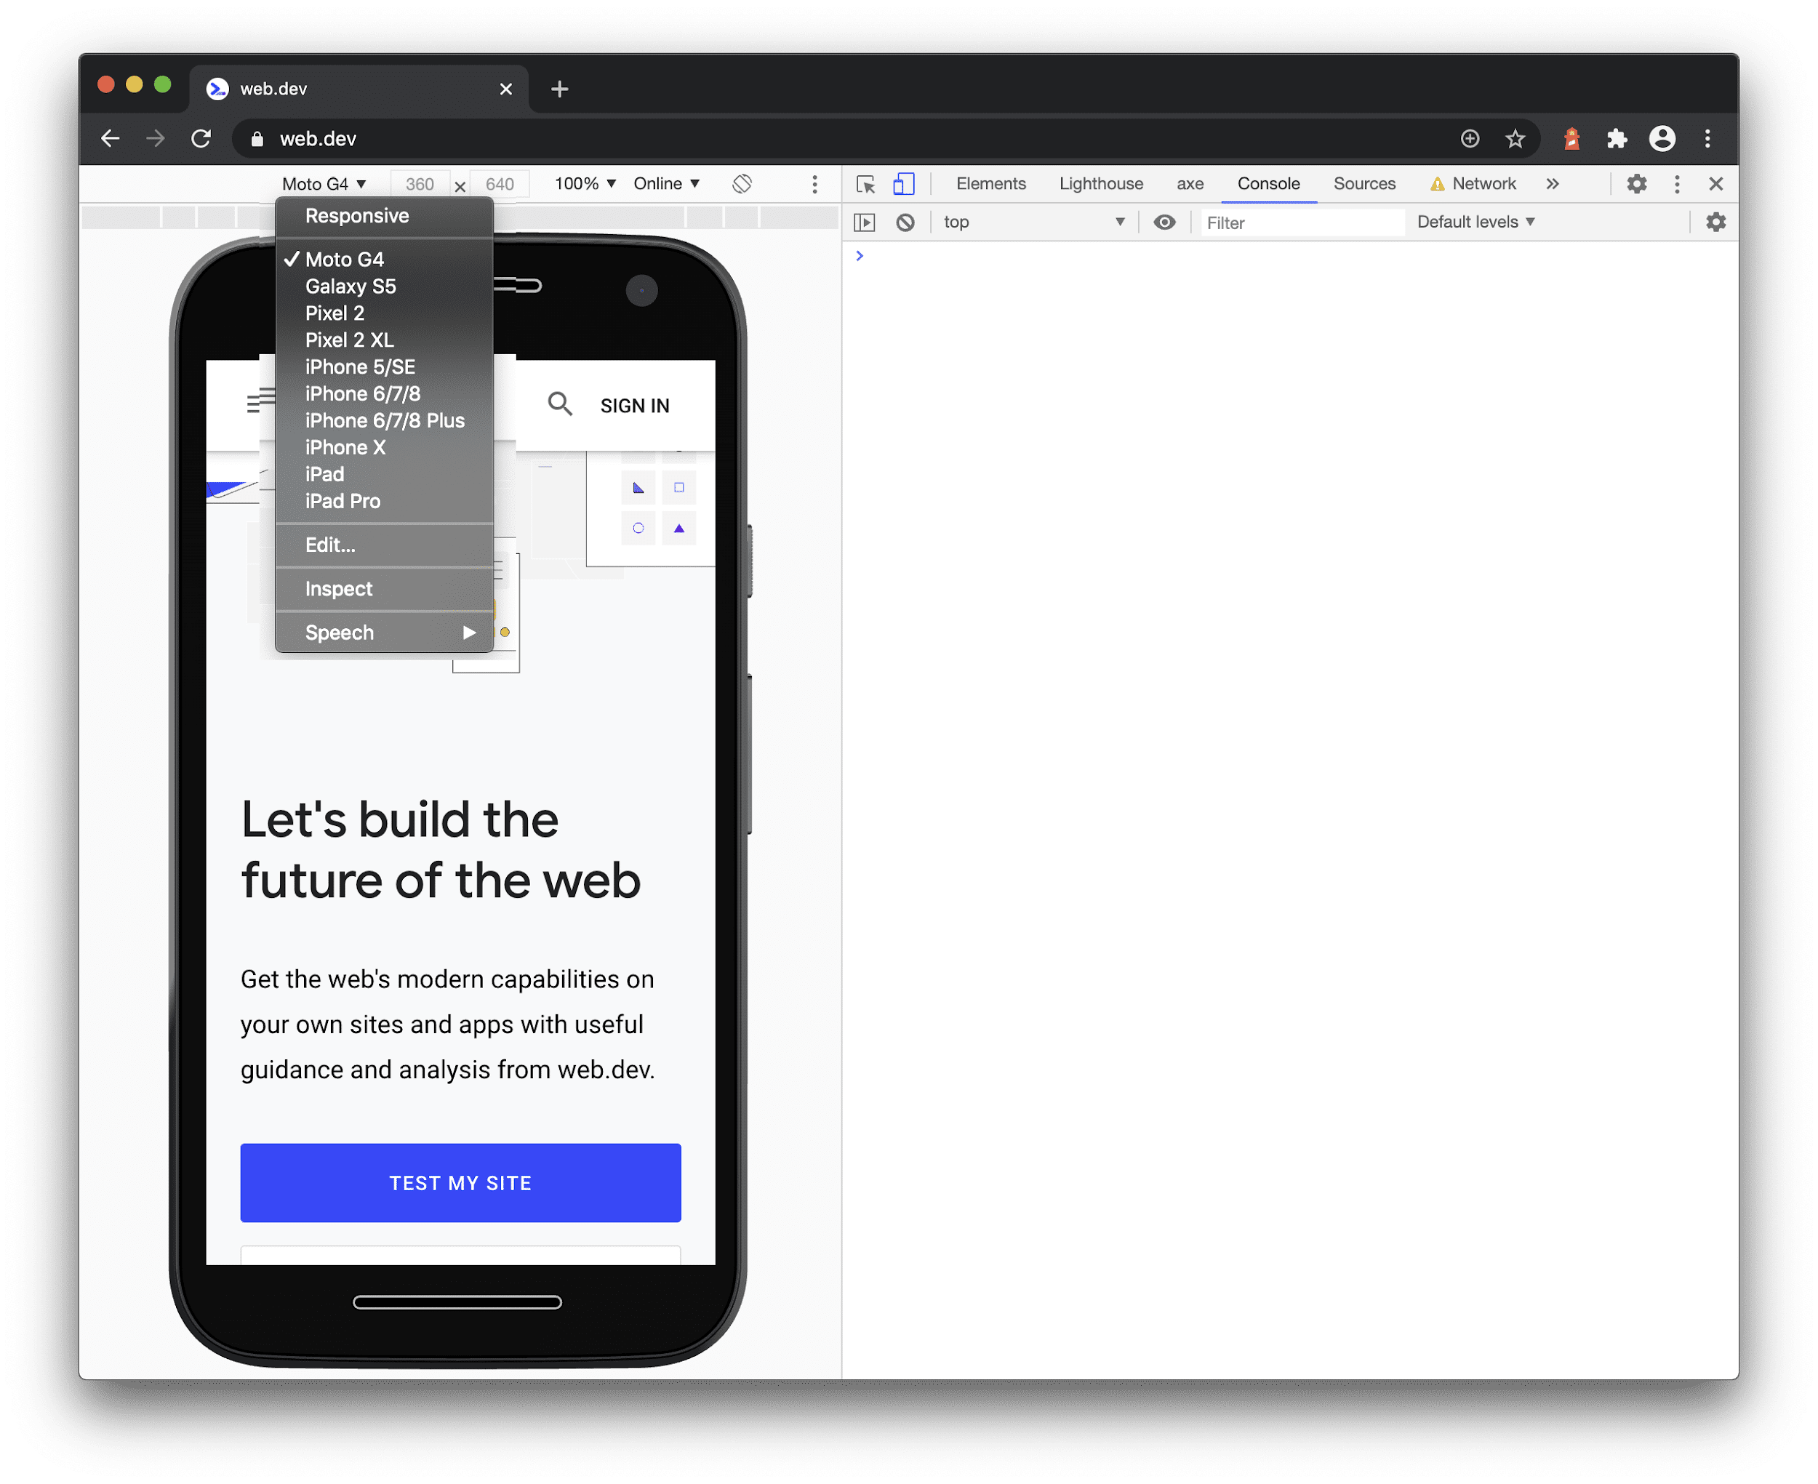The image size is (1818, 1484).
Task: Click the TEST MY SITE button
Action: coord(459,1184)
